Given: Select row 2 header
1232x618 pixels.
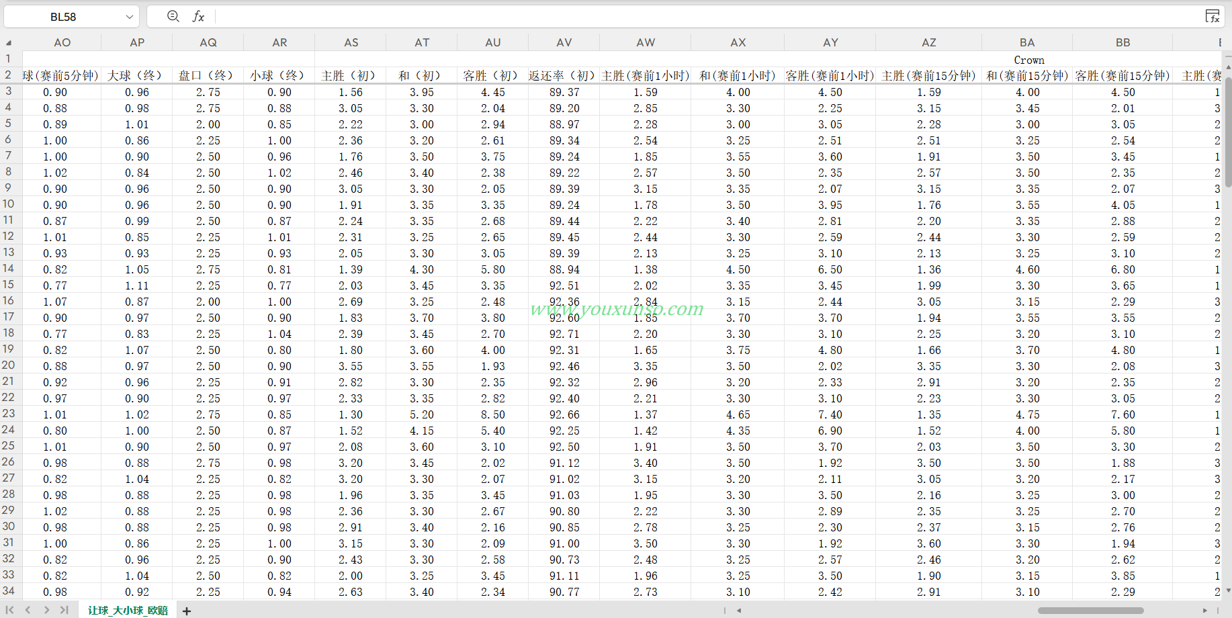Looking at the screenshot, I should point(9,75).
